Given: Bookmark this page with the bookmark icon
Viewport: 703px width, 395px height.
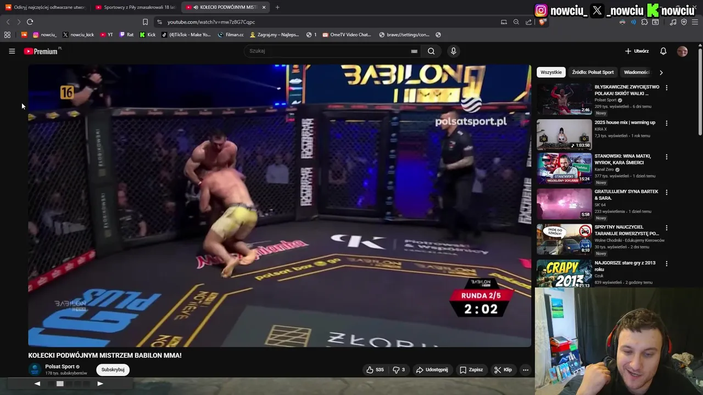Looking at the screenshot, I should coord(145,22).
